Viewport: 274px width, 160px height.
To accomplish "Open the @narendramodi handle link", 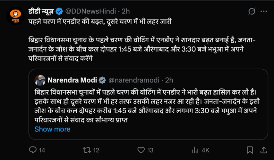I will coord(134,80).
